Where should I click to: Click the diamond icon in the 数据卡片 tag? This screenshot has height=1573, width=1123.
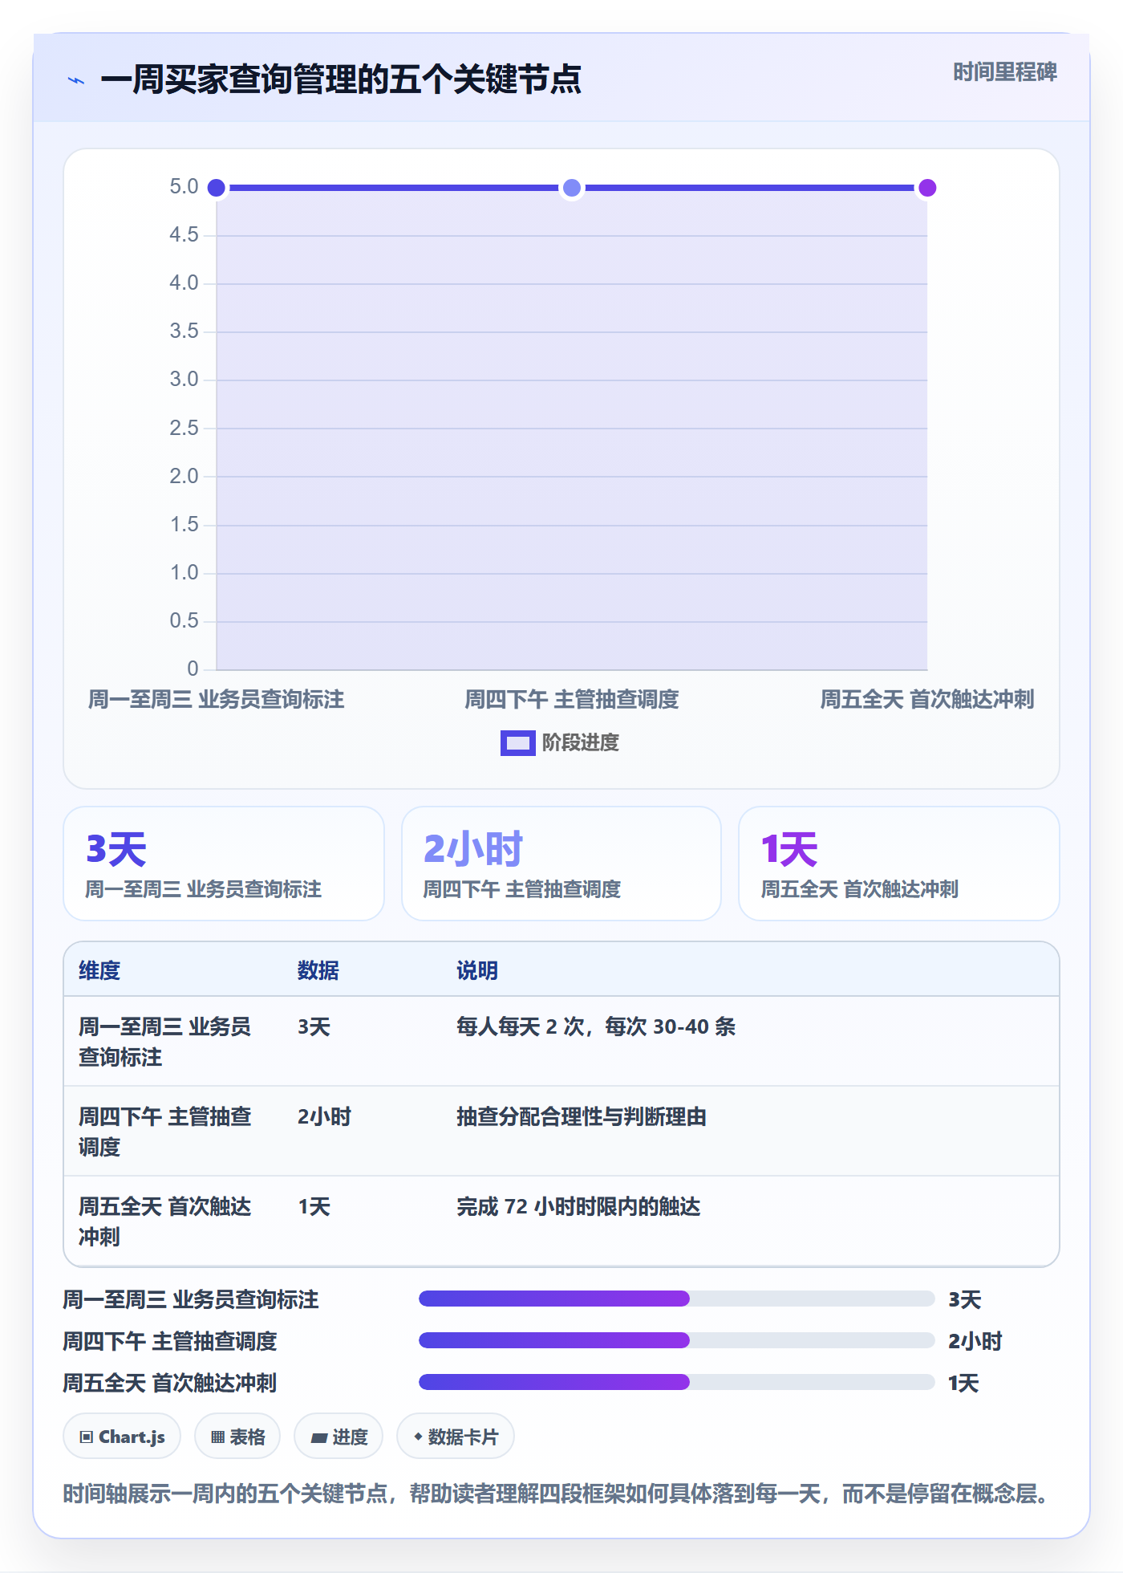point(418,1437)
